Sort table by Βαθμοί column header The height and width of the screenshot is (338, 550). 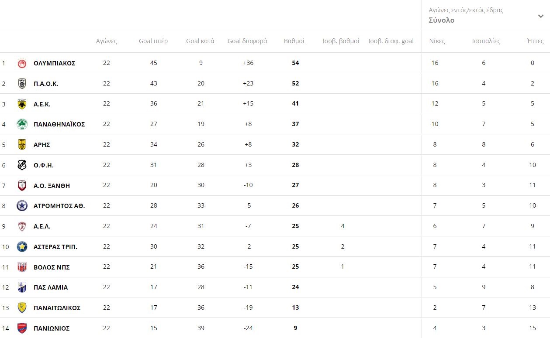point(294,41)
